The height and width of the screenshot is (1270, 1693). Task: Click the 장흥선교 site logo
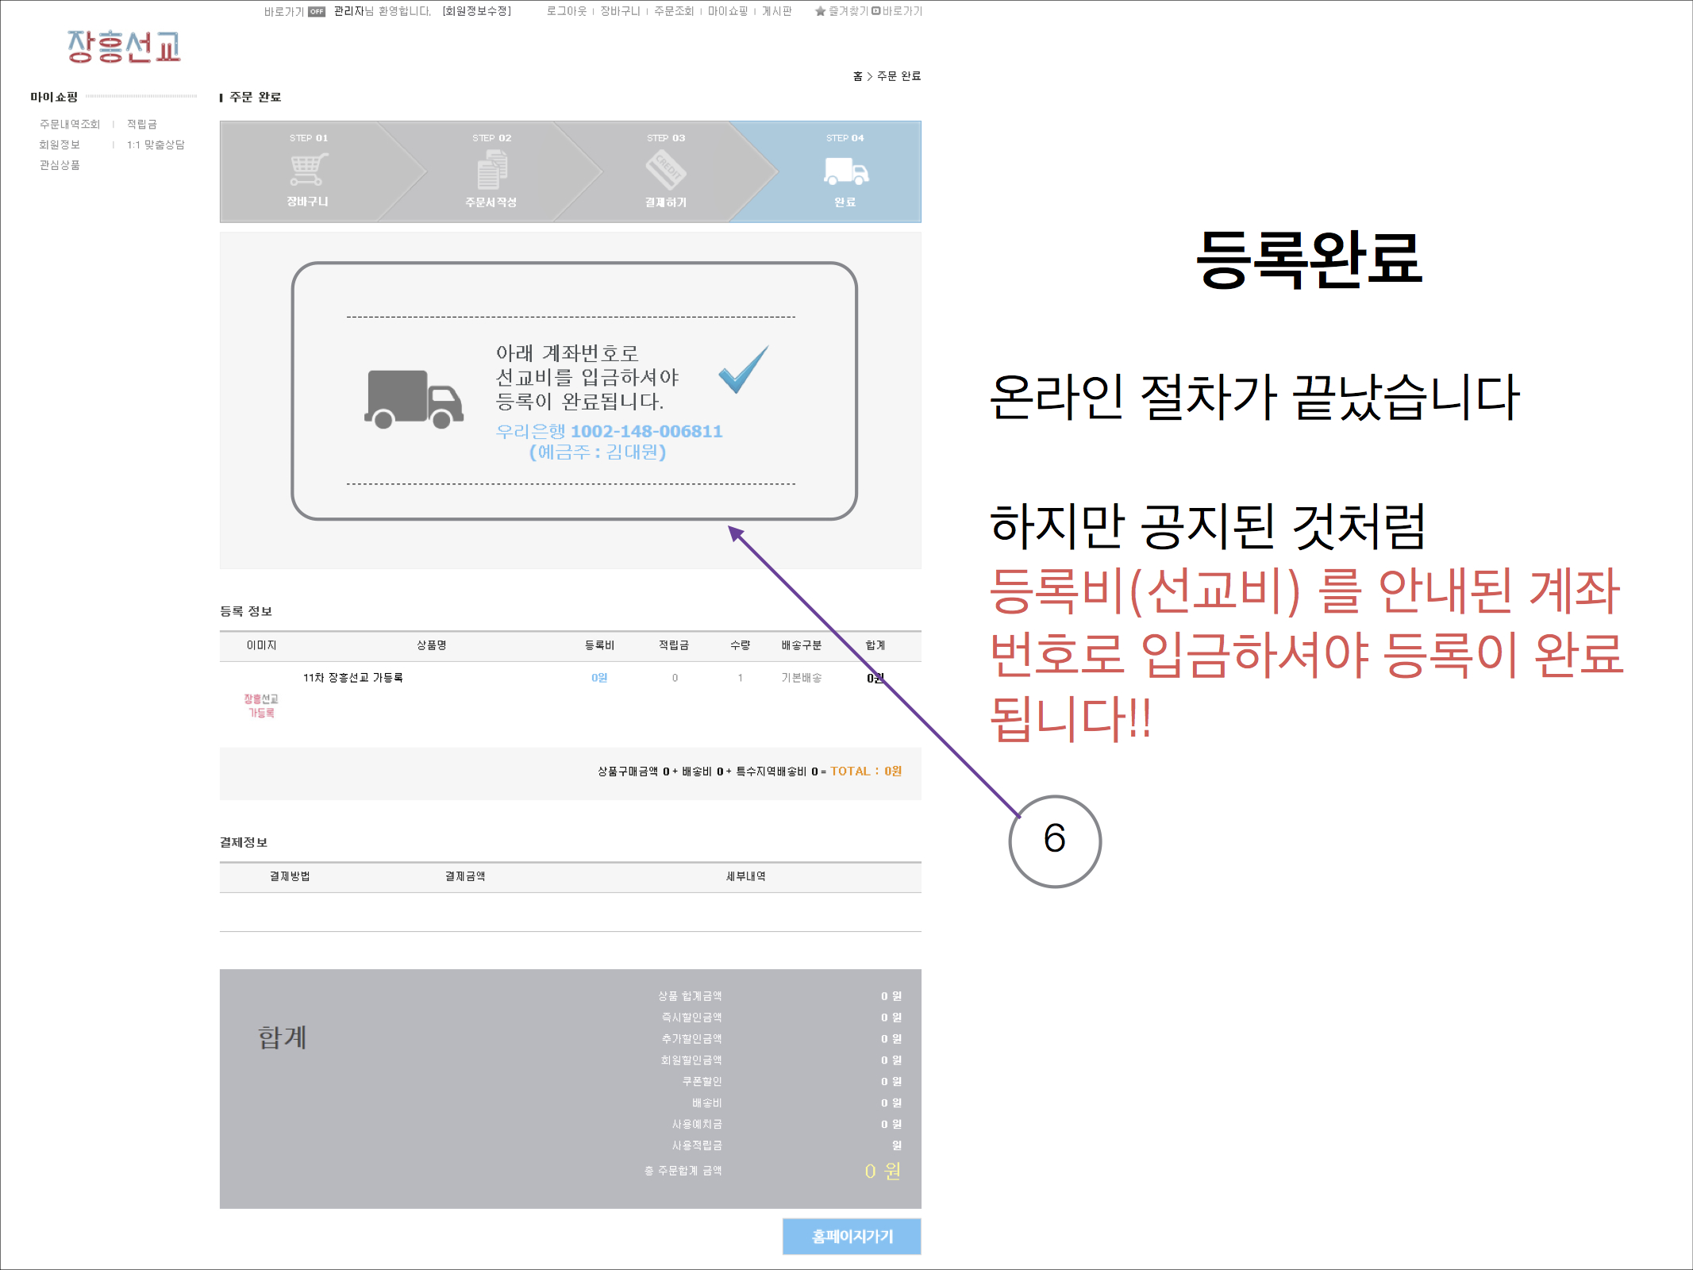click(124, 47)
